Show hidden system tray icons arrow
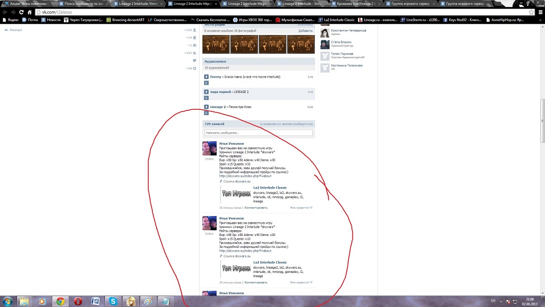 pyautogui.click(x=501, y=301)
